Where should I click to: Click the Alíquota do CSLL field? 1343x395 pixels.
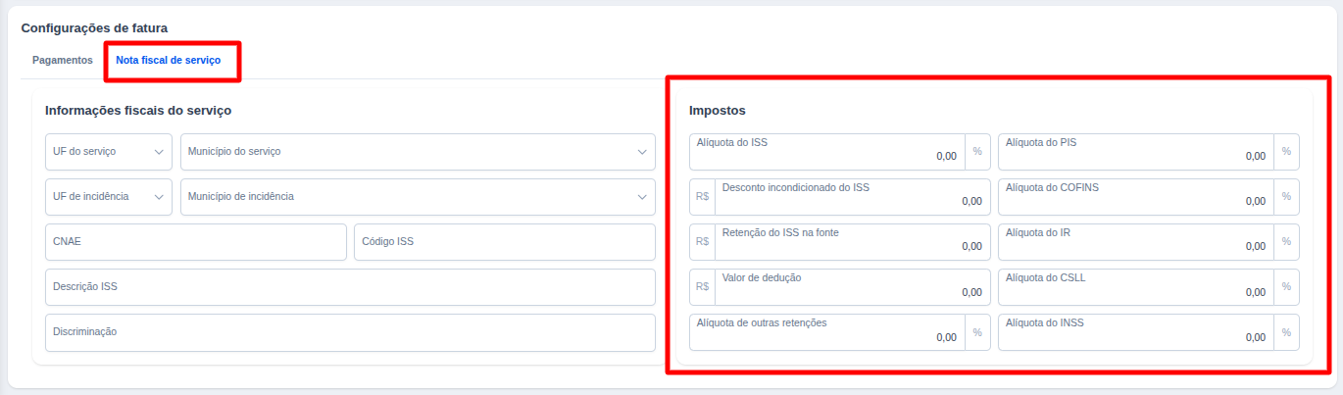[1135, 287]
